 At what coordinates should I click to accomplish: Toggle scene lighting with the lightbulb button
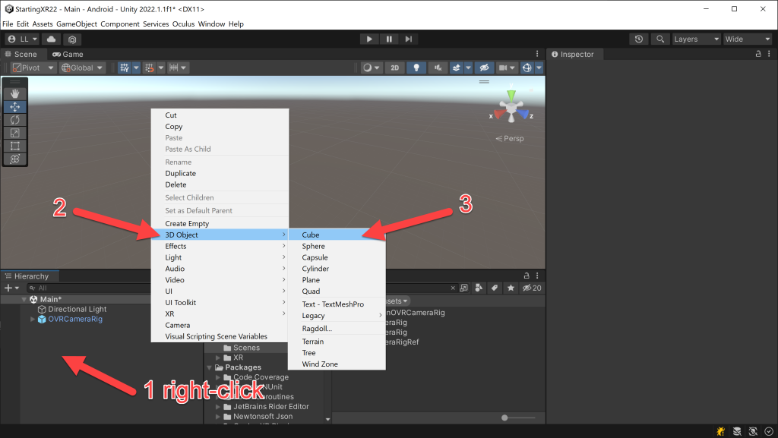[416, 68]
